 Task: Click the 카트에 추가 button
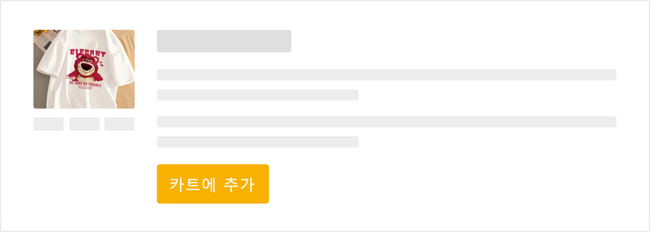[213, 184]
